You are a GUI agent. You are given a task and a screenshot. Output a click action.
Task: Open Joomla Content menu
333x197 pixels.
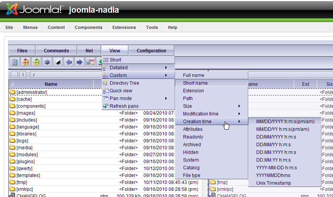(x=56, y=27)
